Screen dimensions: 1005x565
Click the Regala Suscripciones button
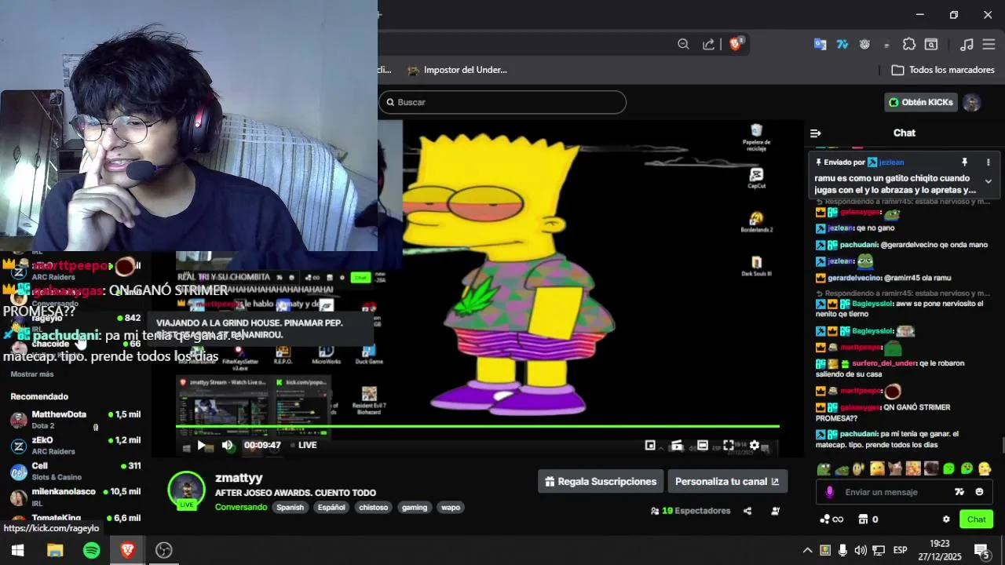coord(601,482)
